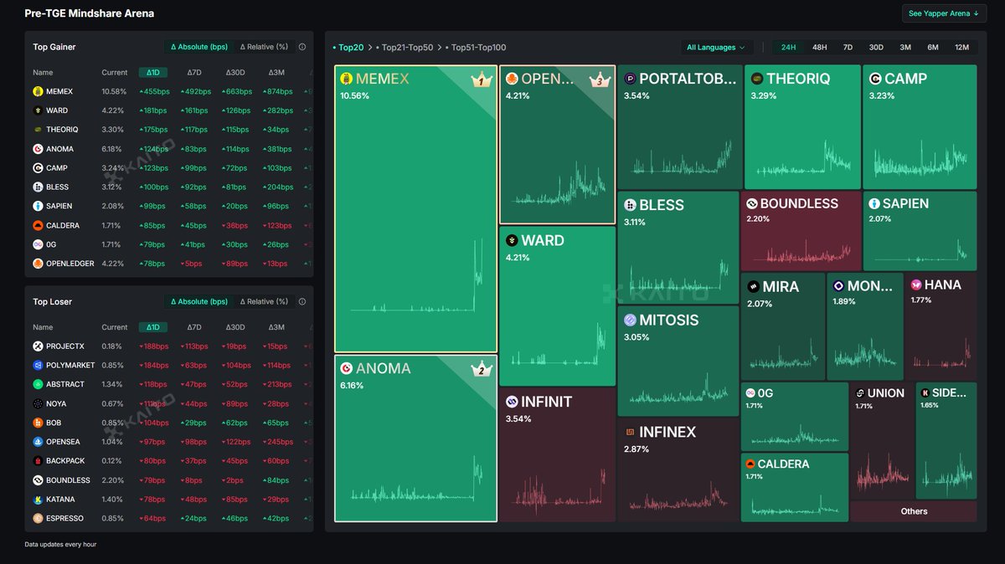The image size is (1005, 564).
Task: Click ABSTRACT row name in Top Loser
Action: point(65,385)
